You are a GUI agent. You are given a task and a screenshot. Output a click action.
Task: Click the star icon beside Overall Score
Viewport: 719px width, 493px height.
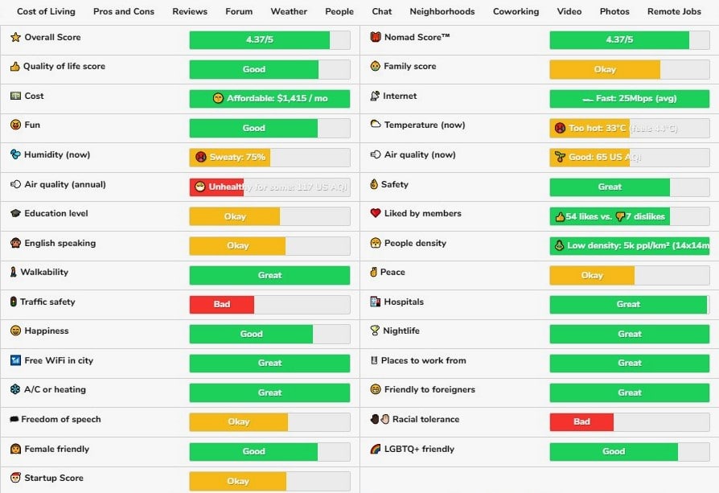15,38
